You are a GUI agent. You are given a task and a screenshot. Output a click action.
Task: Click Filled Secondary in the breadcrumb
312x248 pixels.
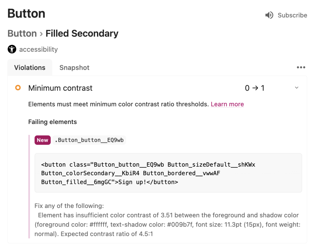click(x=82, y=34)
